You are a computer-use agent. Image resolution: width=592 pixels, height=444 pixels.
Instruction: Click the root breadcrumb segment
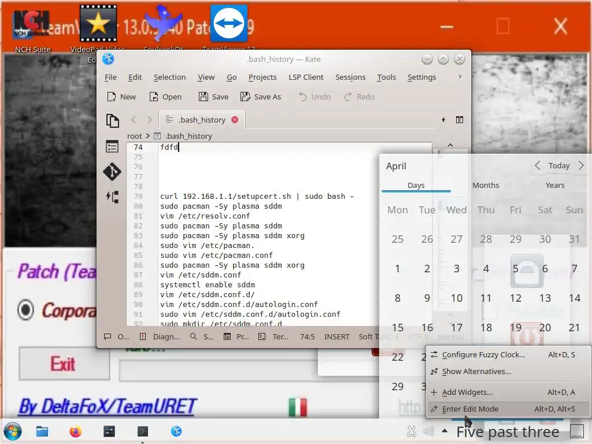click(x=134, y=136)
